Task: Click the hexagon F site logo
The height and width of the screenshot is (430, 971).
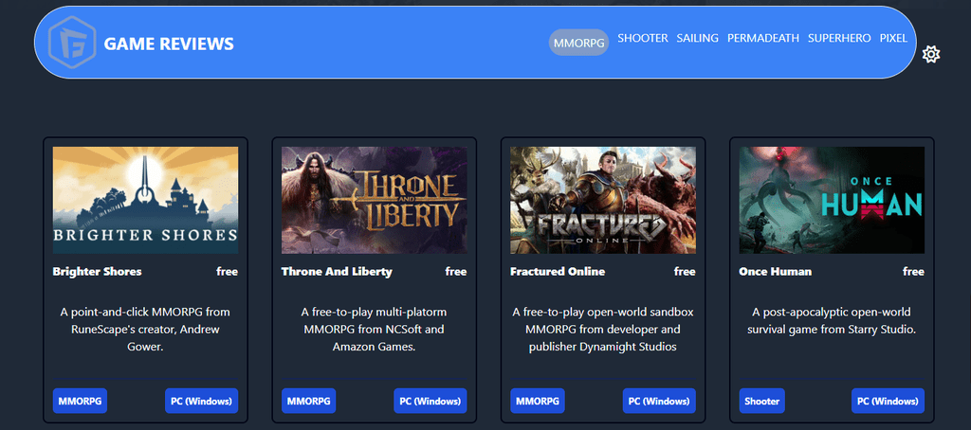Action: tap(72, 42)
